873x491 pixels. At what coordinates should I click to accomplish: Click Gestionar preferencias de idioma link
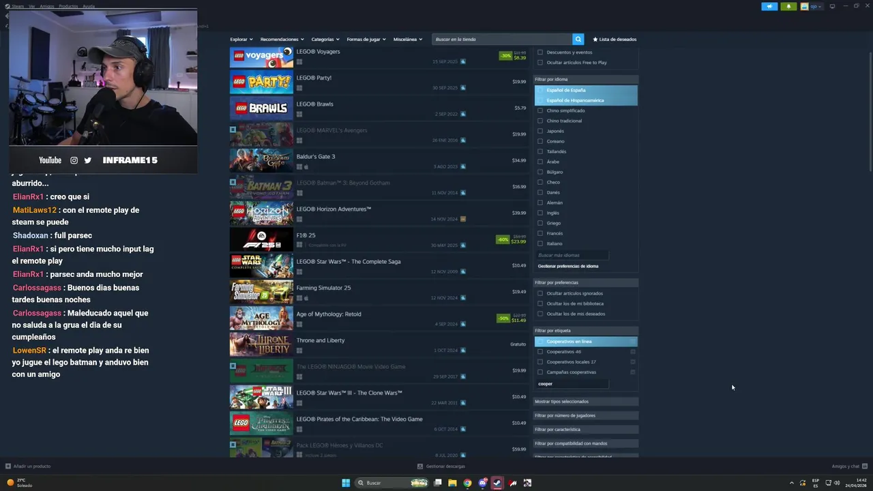tap(568, 266)
